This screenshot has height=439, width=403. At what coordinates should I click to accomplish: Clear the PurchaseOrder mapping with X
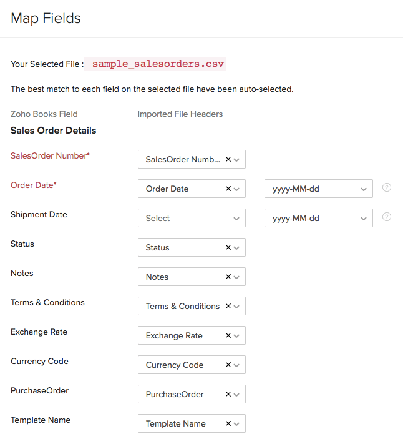click(228, 394)
